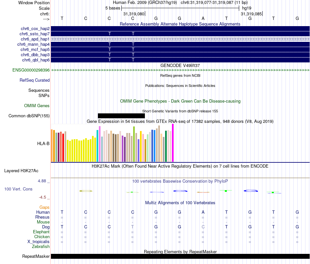Screen dimensions: 310x264
Task: Select the Common dbSNP(155) track label
Action: (x=29, y=116)
